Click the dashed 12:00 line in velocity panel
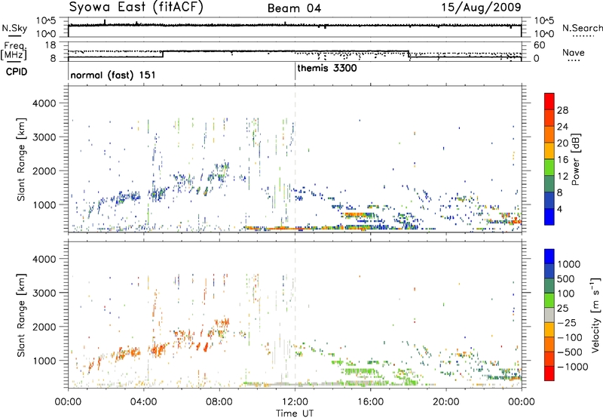This screenshot has width=603, height=418. tap(295, 315)
